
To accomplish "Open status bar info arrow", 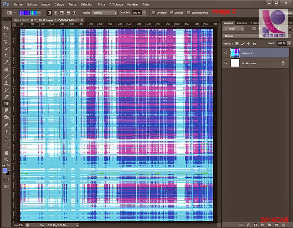I will tap(77, 225).
